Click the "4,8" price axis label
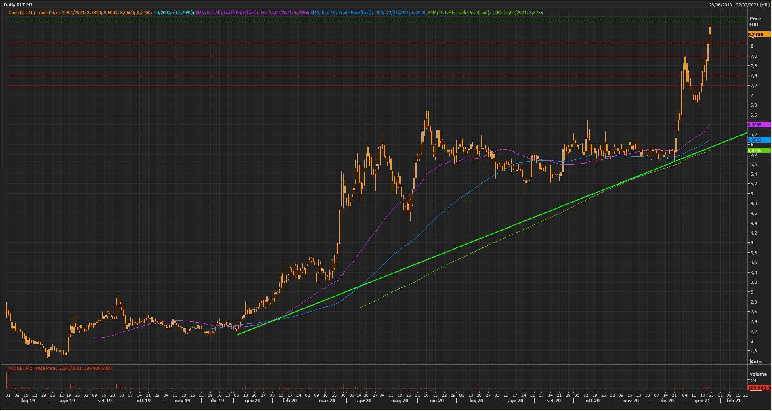The image size is (772, 411). 753,203
